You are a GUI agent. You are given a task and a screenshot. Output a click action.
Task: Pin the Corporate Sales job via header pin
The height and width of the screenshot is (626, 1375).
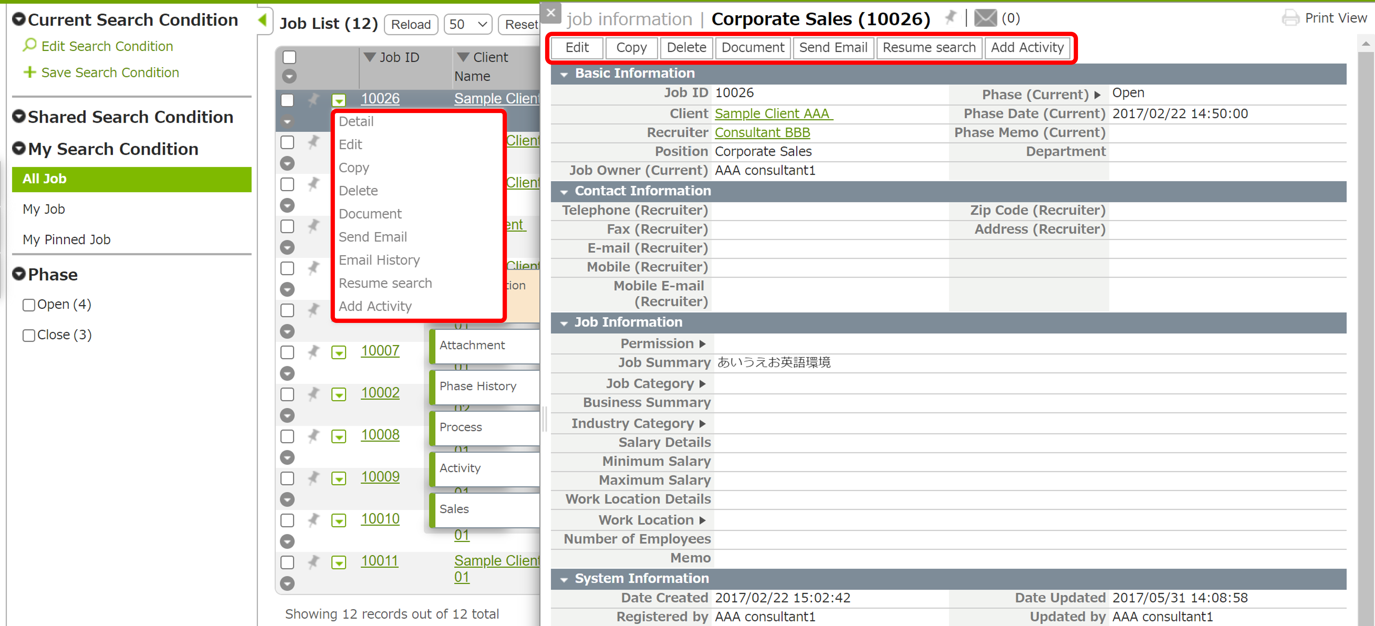tap(950, 18)
